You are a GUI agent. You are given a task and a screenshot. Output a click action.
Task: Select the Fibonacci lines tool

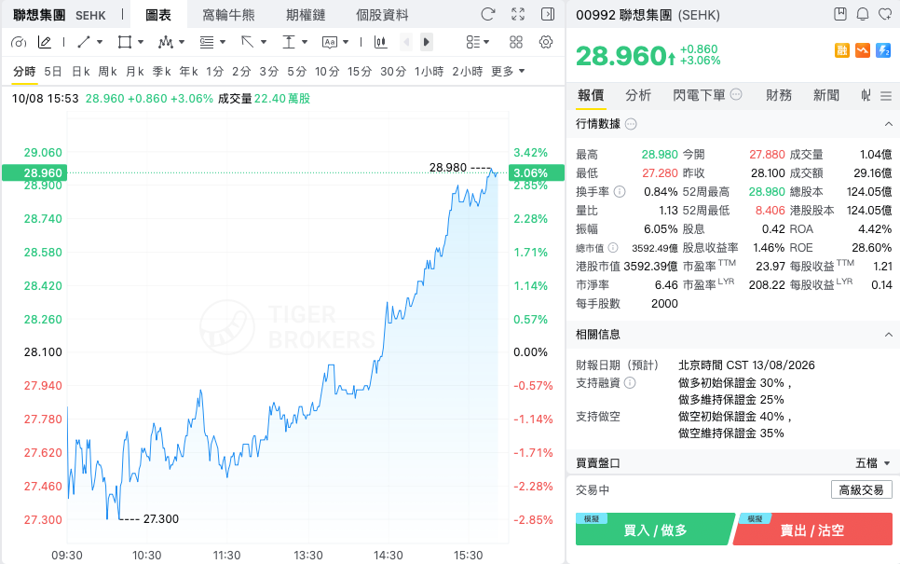pos(207,42)
